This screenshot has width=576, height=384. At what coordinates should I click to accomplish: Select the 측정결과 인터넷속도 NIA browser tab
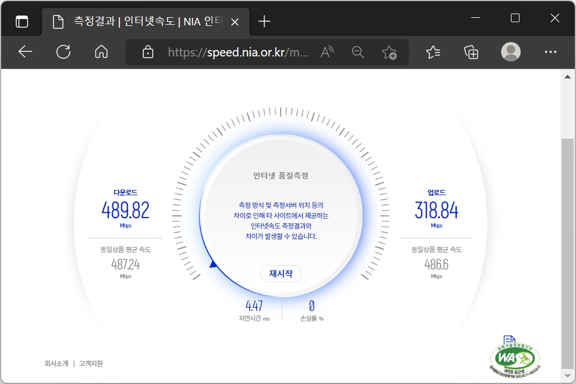point(146,22)
